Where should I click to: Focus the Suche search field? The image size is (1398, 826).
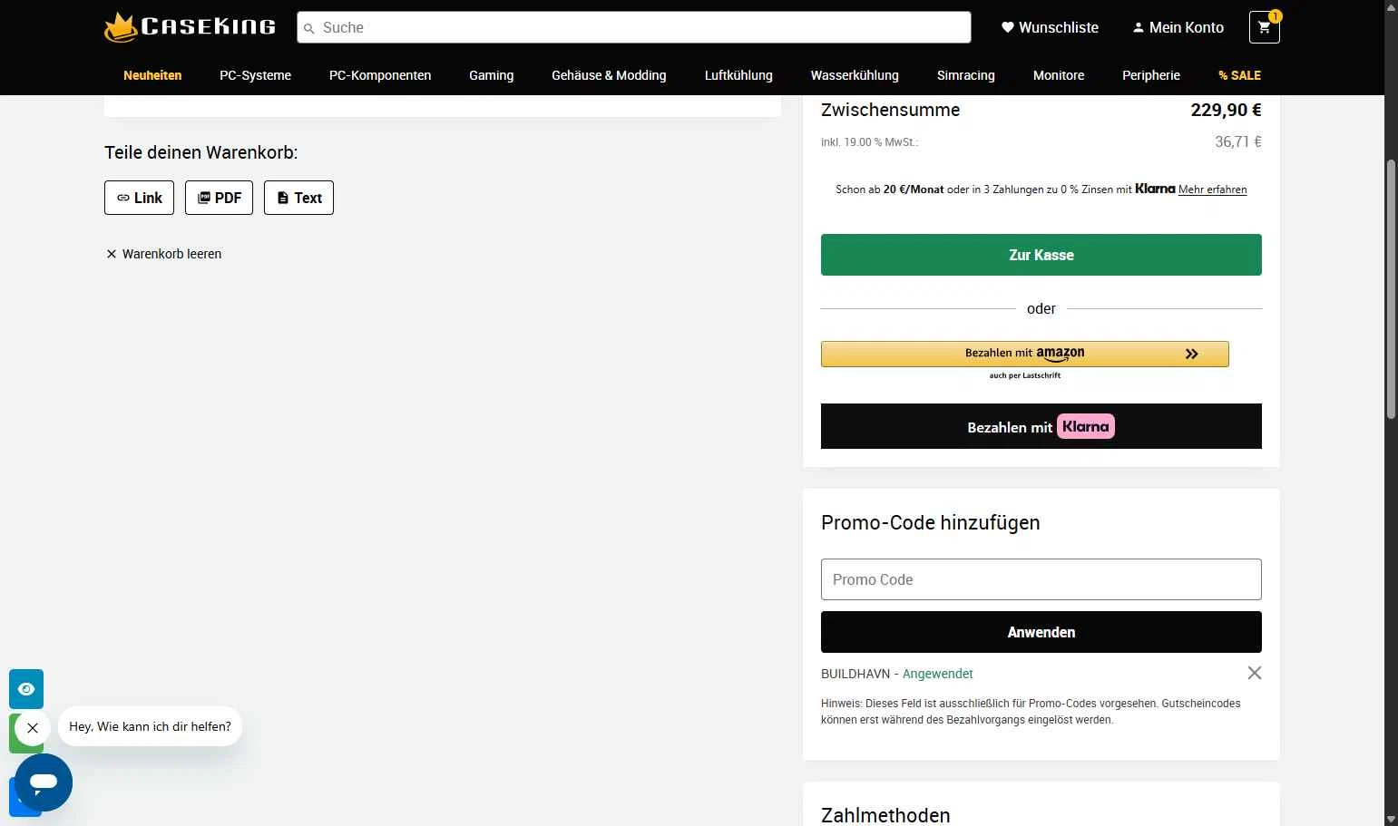633,27
